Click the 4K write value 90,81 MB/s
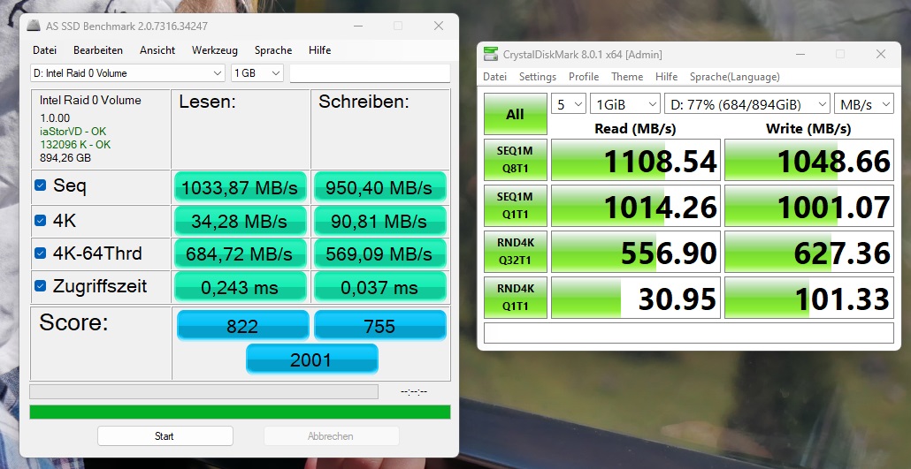The image size is (911, 469). pyautogui.click(x=380, y=221)
